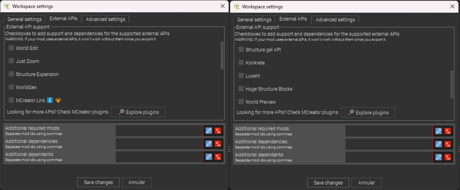Screen dimensions: 460x190
Task: Select External APIs tab in left window
Action: (63, 18)
